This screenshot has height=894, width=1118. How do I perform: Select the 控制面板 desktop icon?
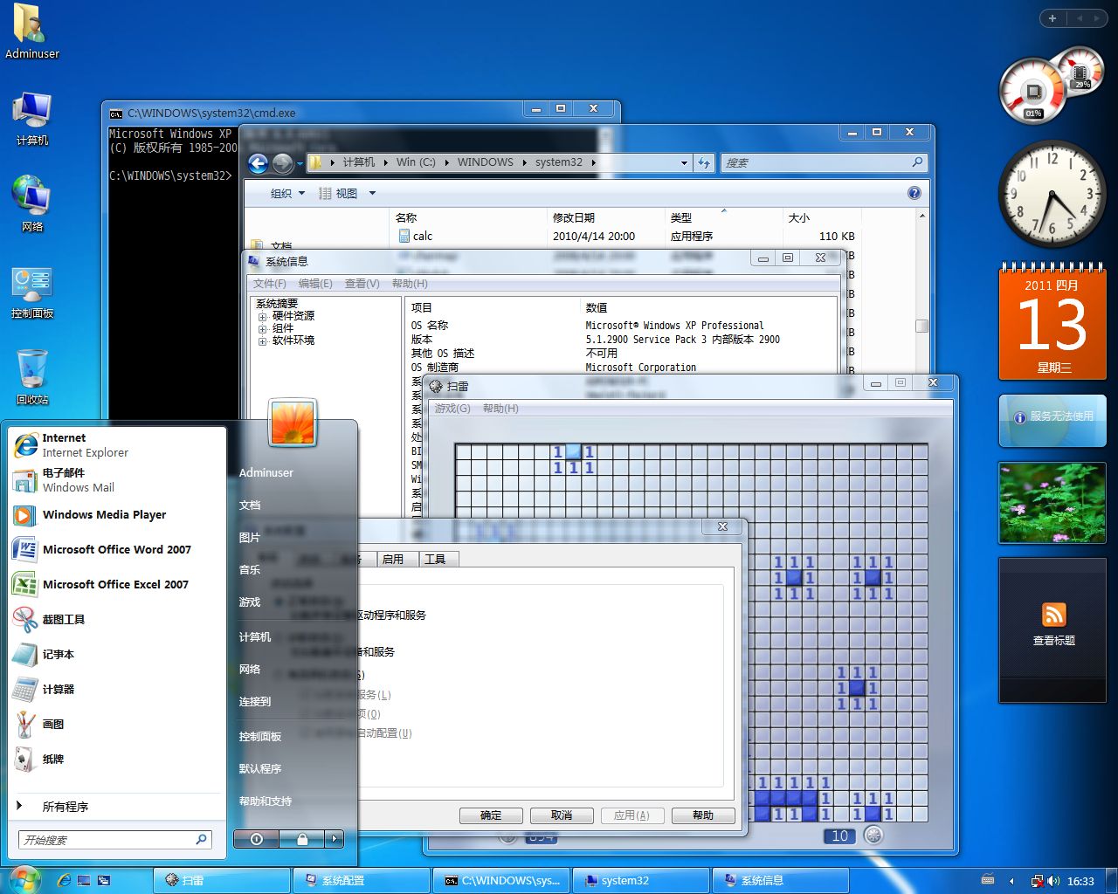[32, 292]
